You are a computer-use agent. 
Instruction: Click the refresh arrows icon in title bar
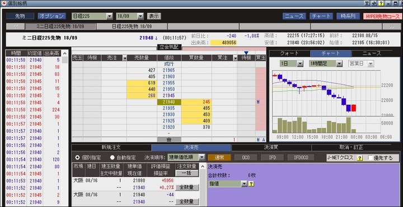pyautogui.click(x=374, y=3)
